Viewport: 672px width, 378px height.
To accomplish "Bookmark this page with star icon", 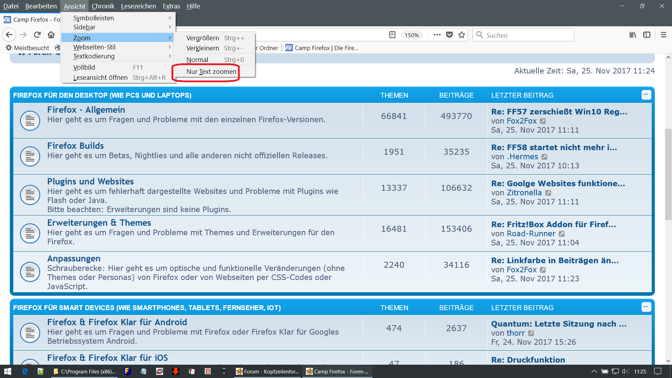I will [462, 35].
